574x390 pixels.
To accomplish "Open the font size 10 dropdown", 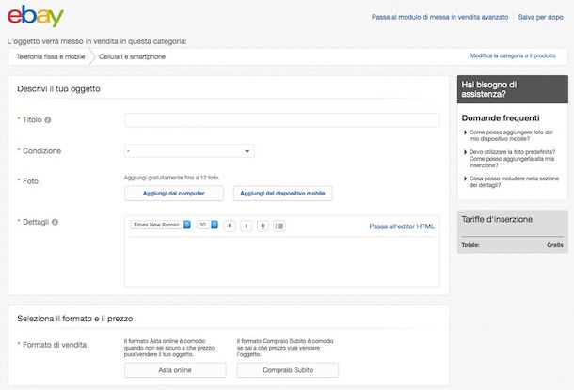I will (207, 225).
